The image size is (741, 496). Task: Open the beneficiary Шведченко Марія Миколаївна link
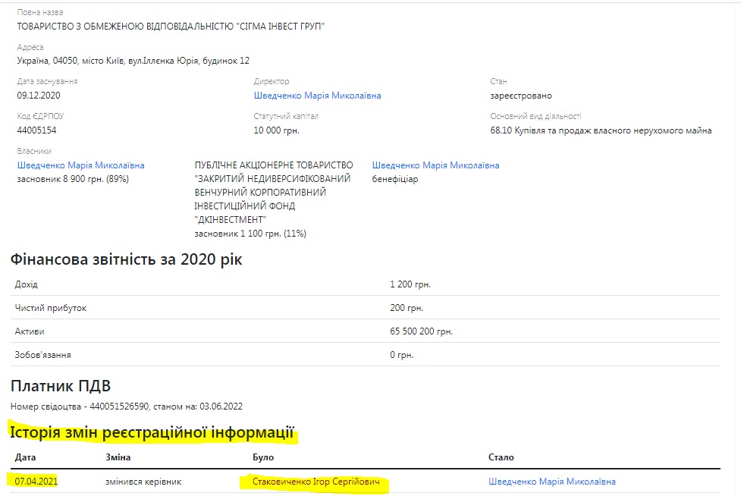(x=435, y=165)
